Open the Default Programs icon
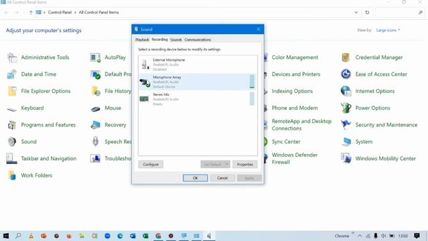 (x=96, y=74)
